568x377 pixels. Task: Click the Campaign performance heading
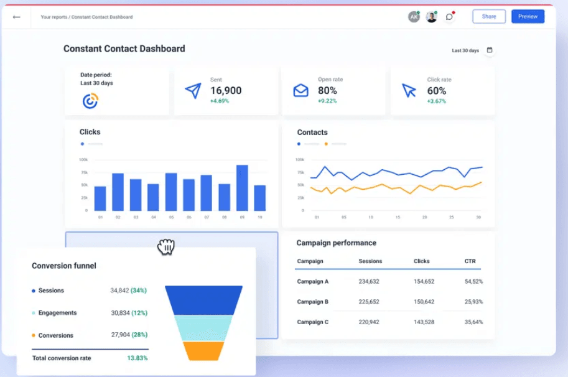point(336,243)
